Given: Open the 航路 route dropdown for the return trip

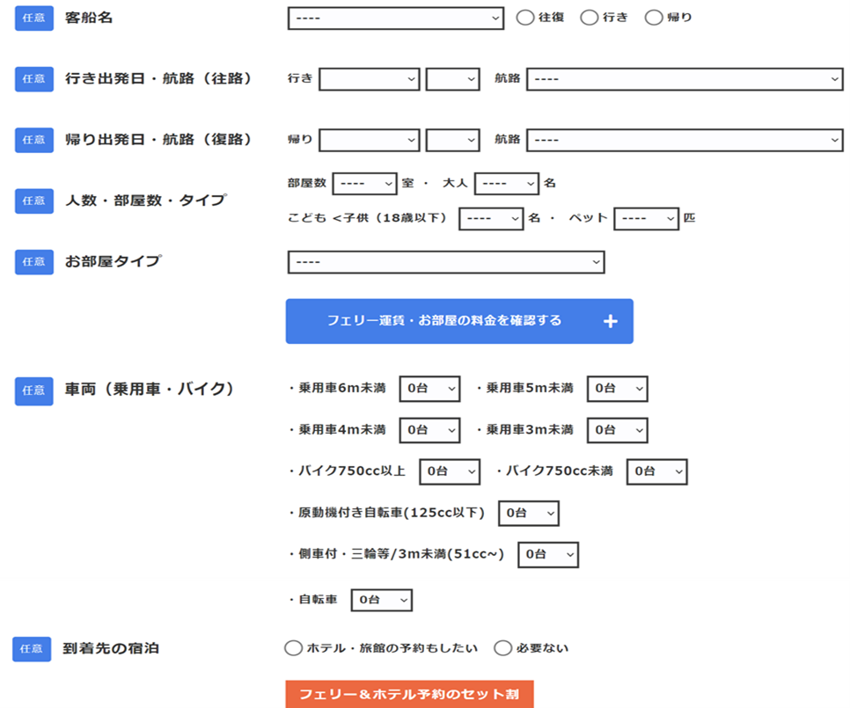Looking at the screenshot, I should pyautogui.click(x=685, y=140).
